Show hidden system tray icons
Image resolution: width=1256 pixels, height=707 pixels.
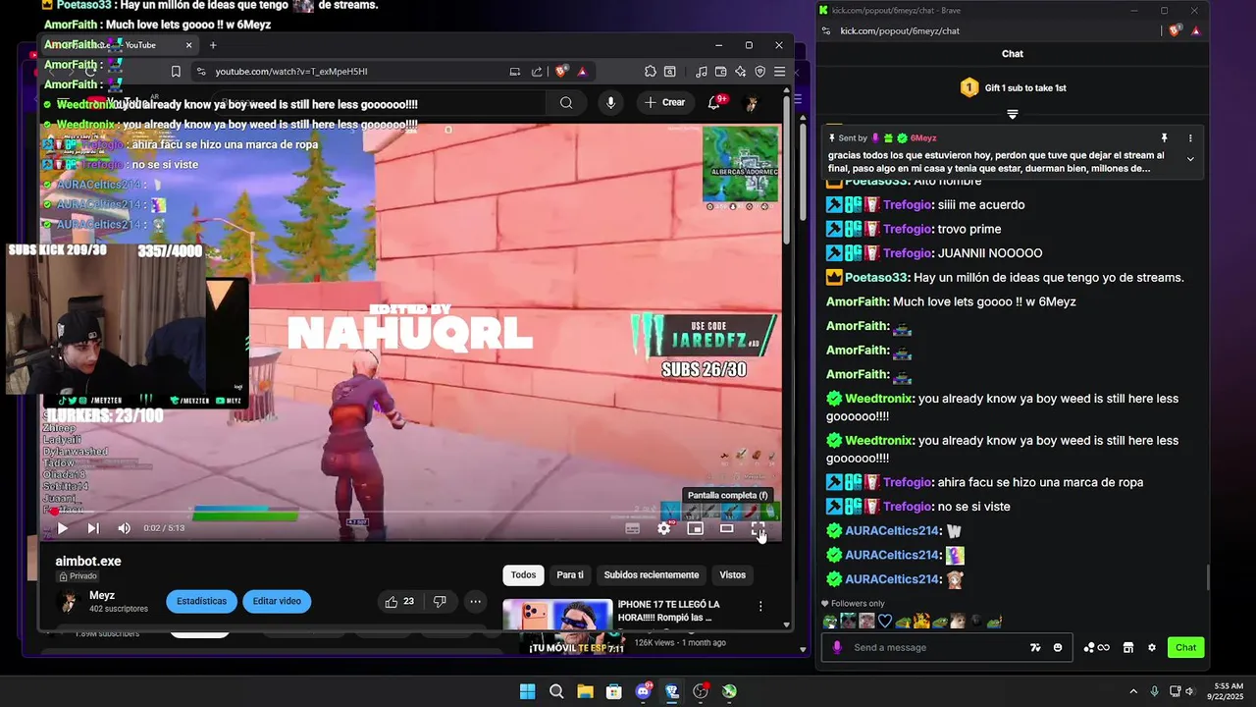coord(1133,691)
